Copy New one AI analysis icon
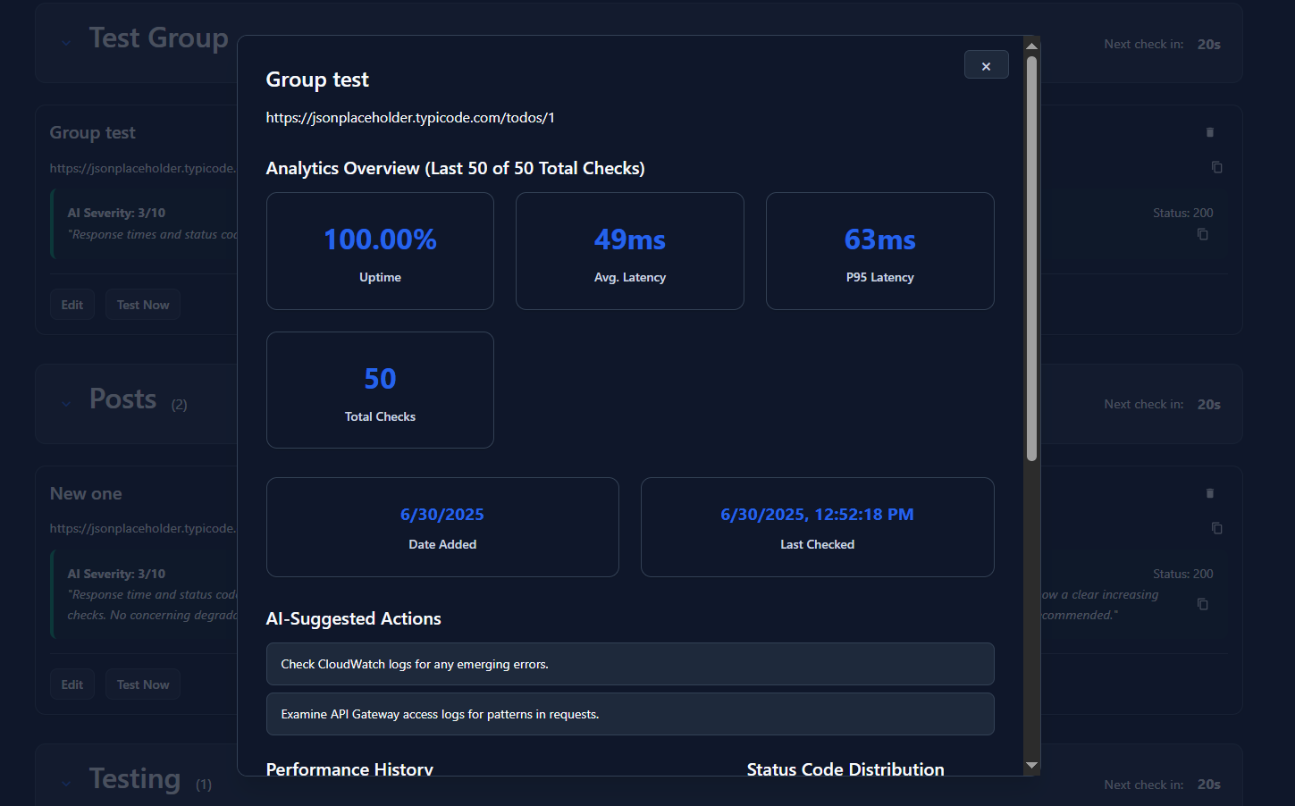1295x806 pixels. (1203, 604)
